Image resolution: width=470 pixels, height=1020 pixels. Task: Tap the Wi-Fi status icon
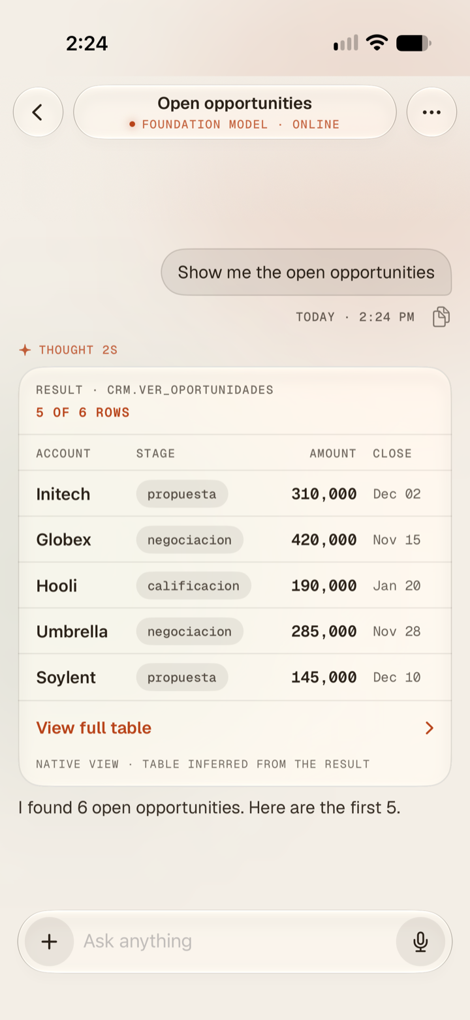point(377,43)
